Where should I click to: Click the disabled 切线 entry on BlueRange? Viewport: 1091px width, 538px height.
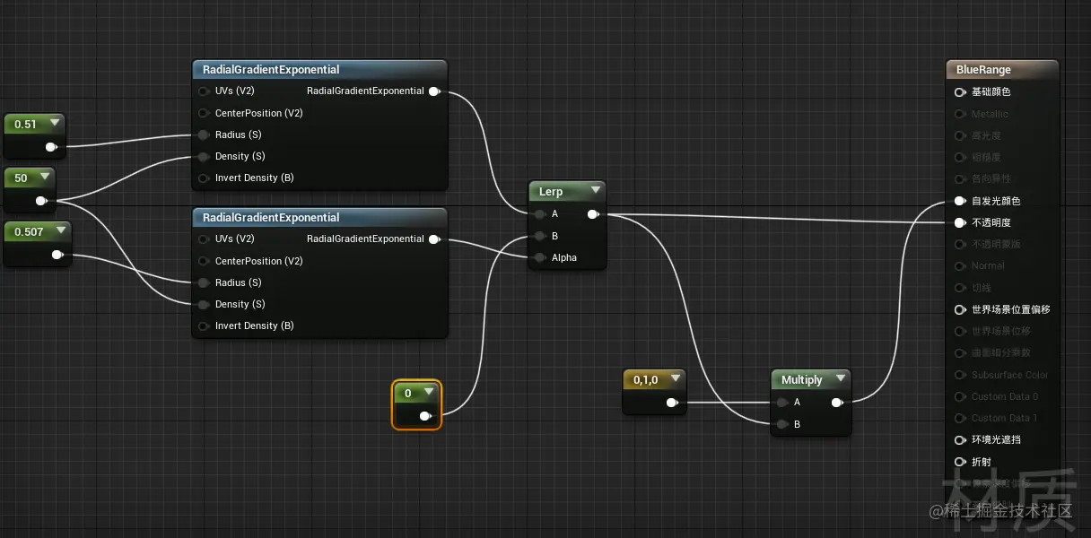(982, 288)
